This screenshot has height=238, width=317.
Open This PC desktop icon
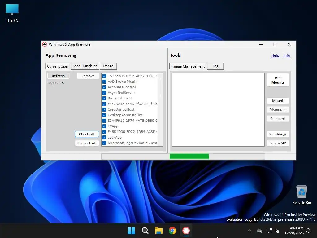pyautogui.click(x=12, y=13)
